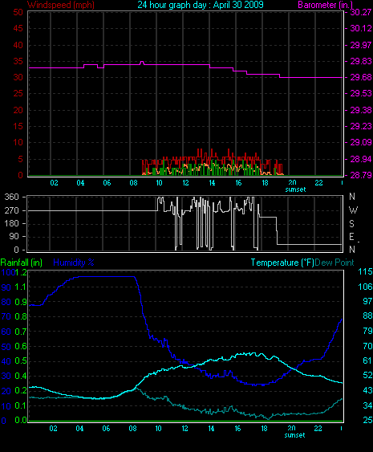Click the 'Windspeed (mph)' red axis title
Viewport: 373px width, 452px height.
coord(61,5)
